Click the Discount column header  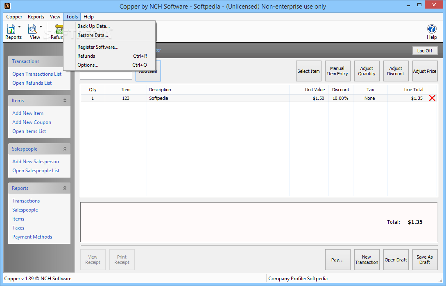coord(341,90)
